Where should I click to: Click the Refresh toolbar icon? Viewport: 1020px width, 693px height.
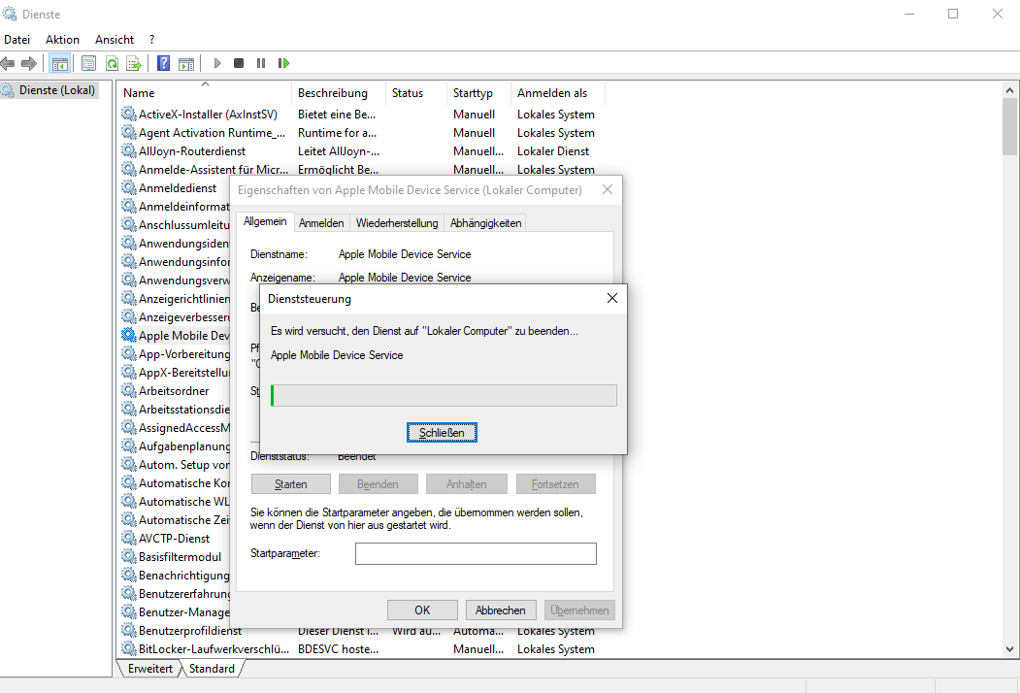coord(112,63)
